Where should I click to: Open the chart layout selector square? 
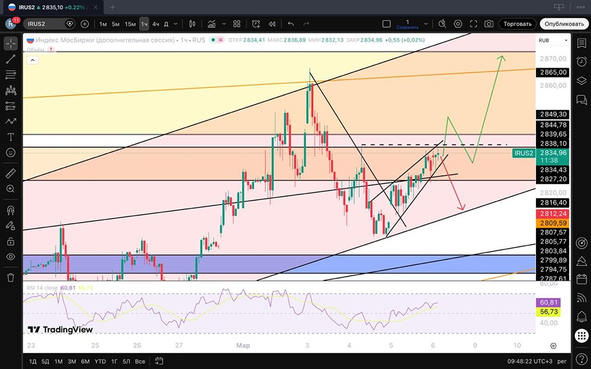pos(387,24)
